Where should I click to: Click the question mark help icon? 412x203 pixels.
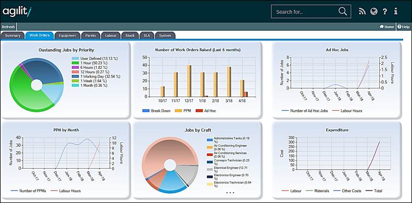click(385, 11)
